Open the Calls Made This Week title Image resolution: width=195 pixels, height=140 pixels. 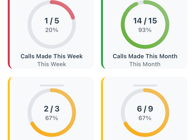(52, 56)
